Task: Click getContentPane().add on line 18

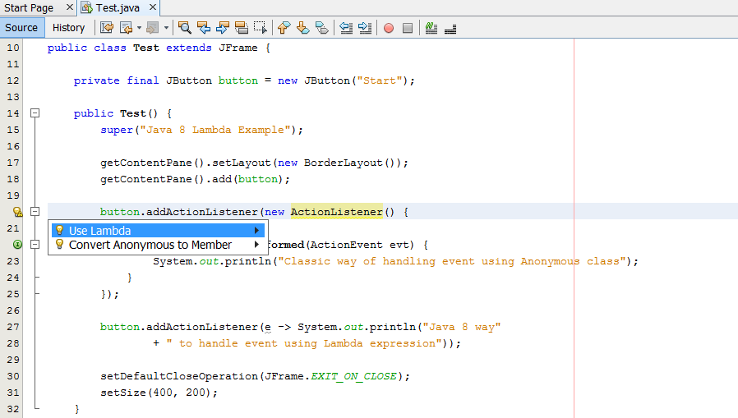Action: coord(166,179)
